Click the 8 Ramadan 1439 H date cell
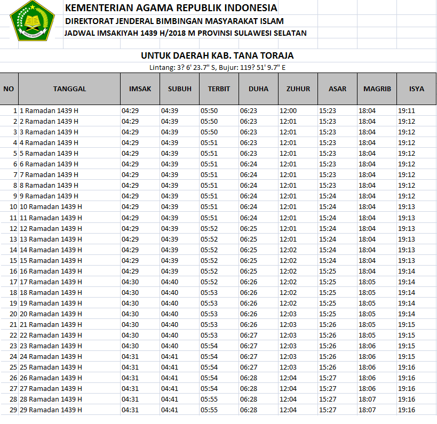The width and height of the screenshot is (437, 424). [x=69, y=186]
